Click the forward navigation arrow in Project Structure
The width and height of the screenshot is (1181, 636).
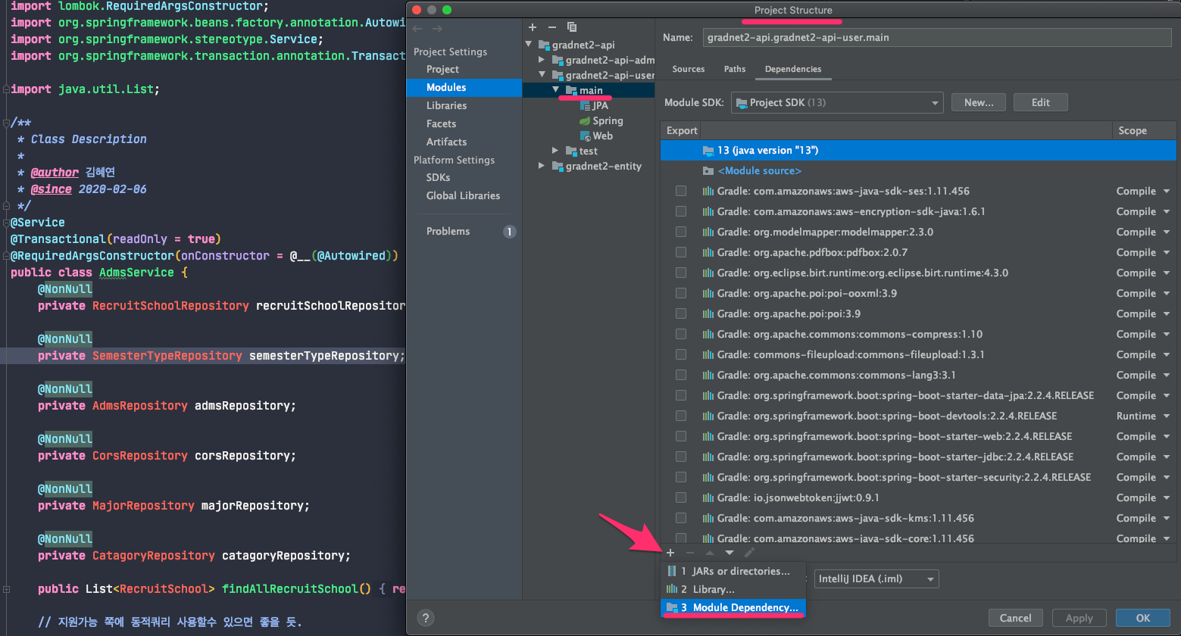[x=437, y=29]
